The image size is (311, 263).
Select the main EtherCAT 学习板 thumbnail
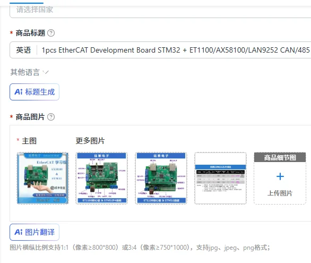[42, 178]
